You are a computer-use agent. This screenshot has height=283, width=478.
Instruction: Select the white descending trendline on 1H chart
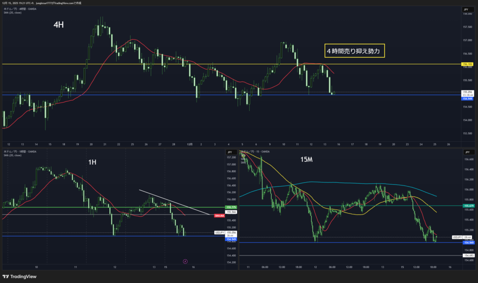pyautogui.click(x=173, y=202)
